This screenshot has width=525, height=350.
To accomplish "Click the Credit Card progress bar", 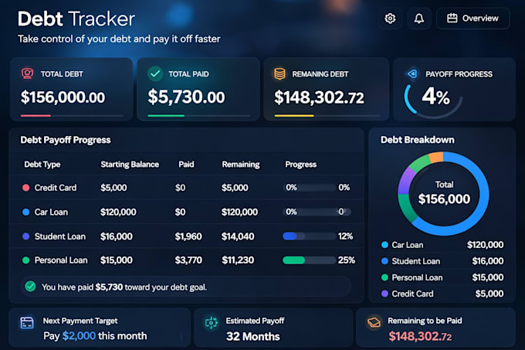I will point(309,187).
